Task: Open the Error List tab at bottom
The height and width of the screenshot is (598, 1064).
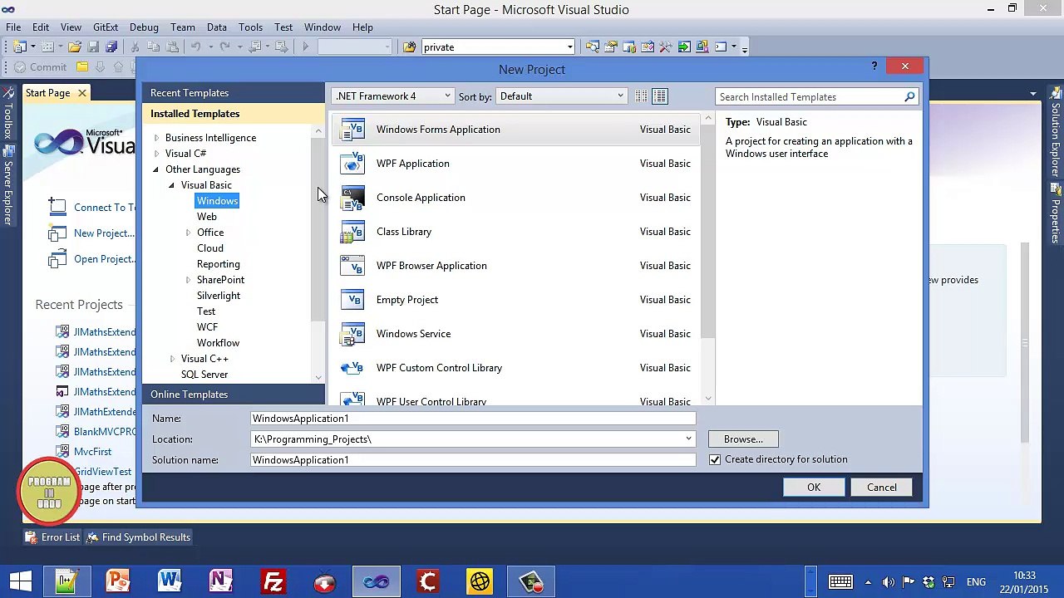Action: coord(54,537)
